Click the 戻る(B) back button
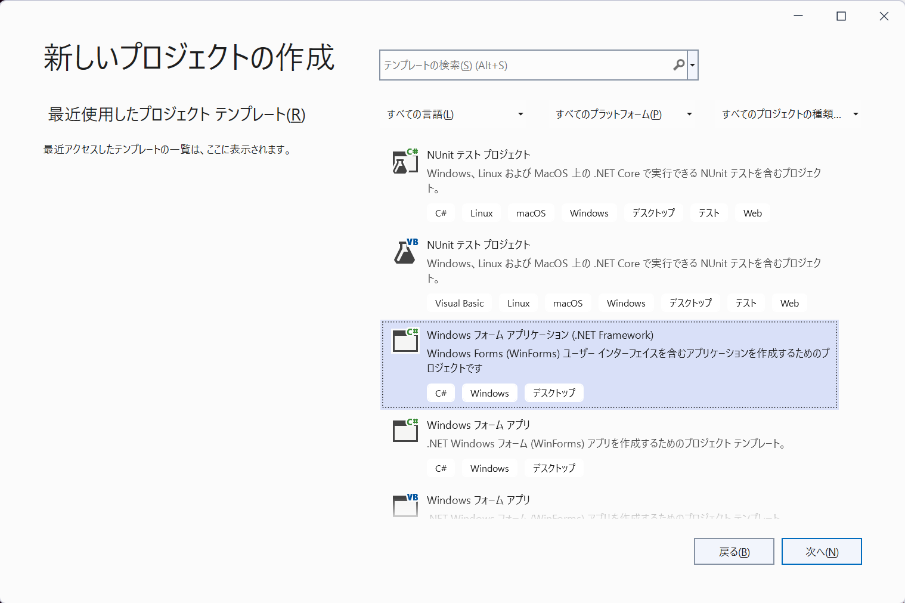The height and width of the screenshot is (603, 905). click(734, 552)
